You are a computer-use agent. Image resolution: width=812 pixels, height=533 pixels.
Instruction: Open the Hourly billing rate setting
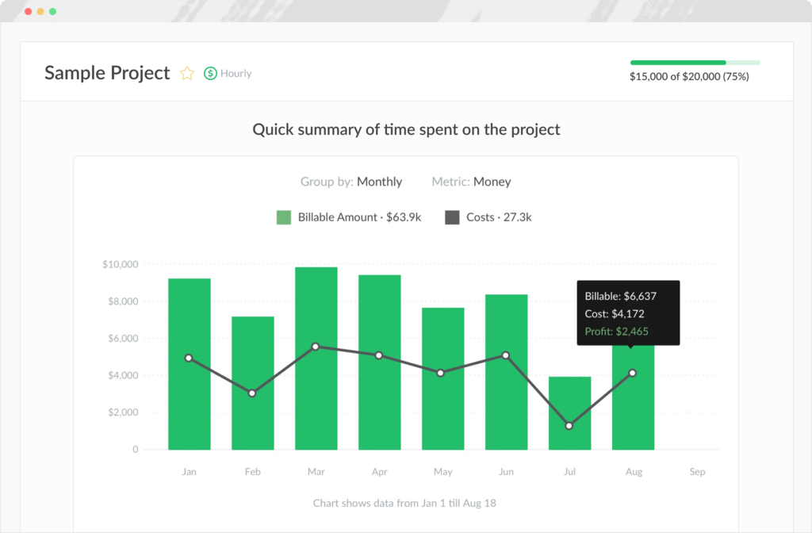pyautogui.click(x=236, y=73)
